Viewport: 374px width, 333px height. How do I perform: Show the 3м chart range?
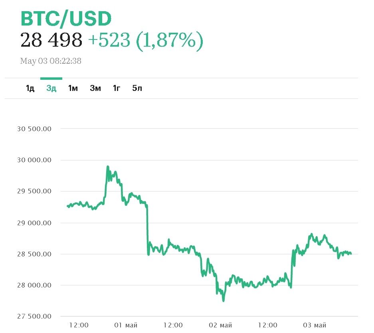[x=95, y=88]
